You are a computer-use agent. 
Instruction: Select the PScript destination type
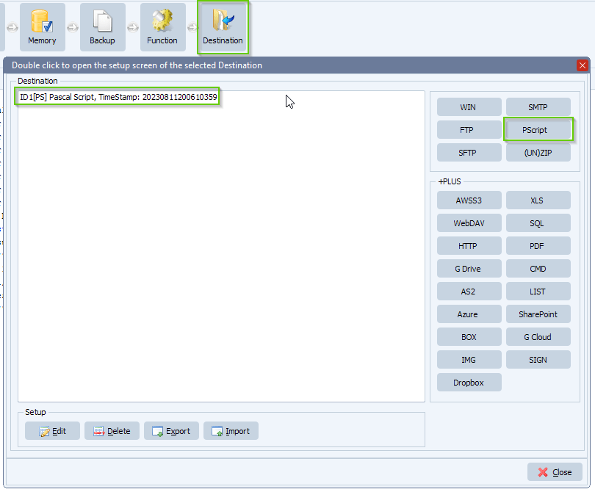(538, 129)
